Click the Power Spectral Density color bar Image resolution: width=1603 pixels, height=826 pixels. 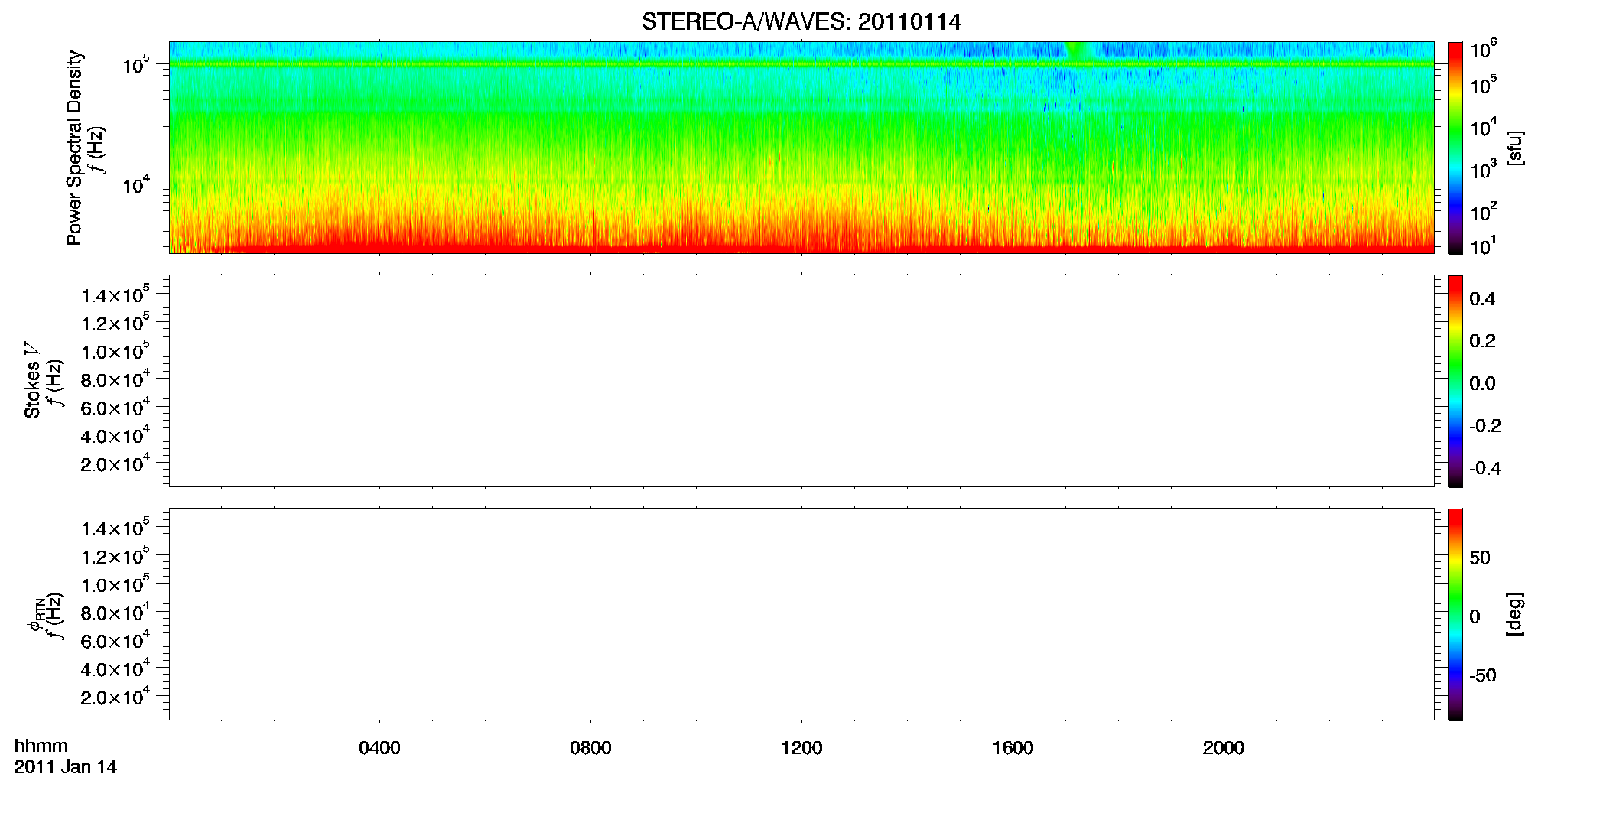tap(1455, 148)
